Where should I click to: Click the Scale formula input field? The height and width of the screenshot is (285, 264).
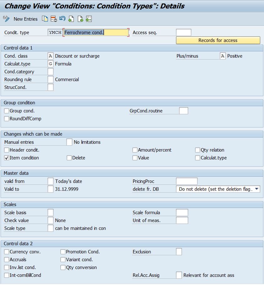tap(182, 213)
